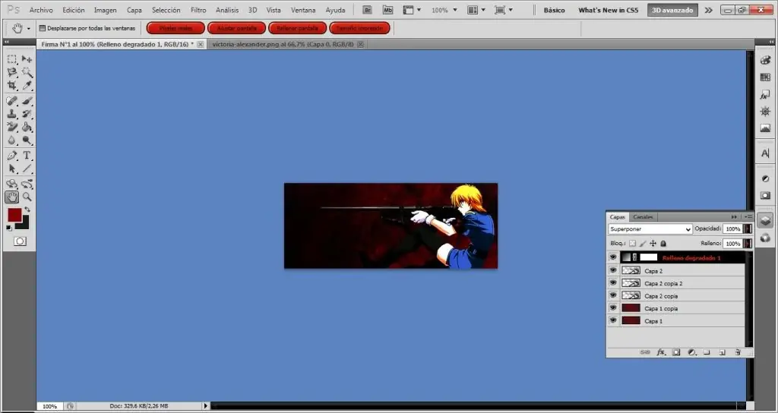The width and height of the screenshot is (778, 413).
Task: Select the Rectangular Marquee tool
Action: [x=12, y=59]
